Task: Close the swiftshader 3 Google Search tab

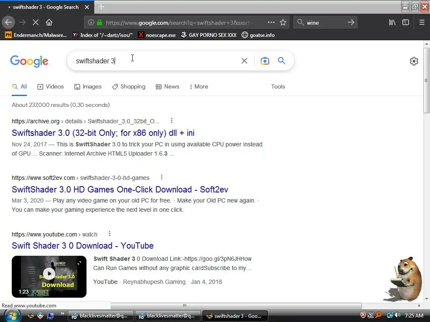Action: 87,7
